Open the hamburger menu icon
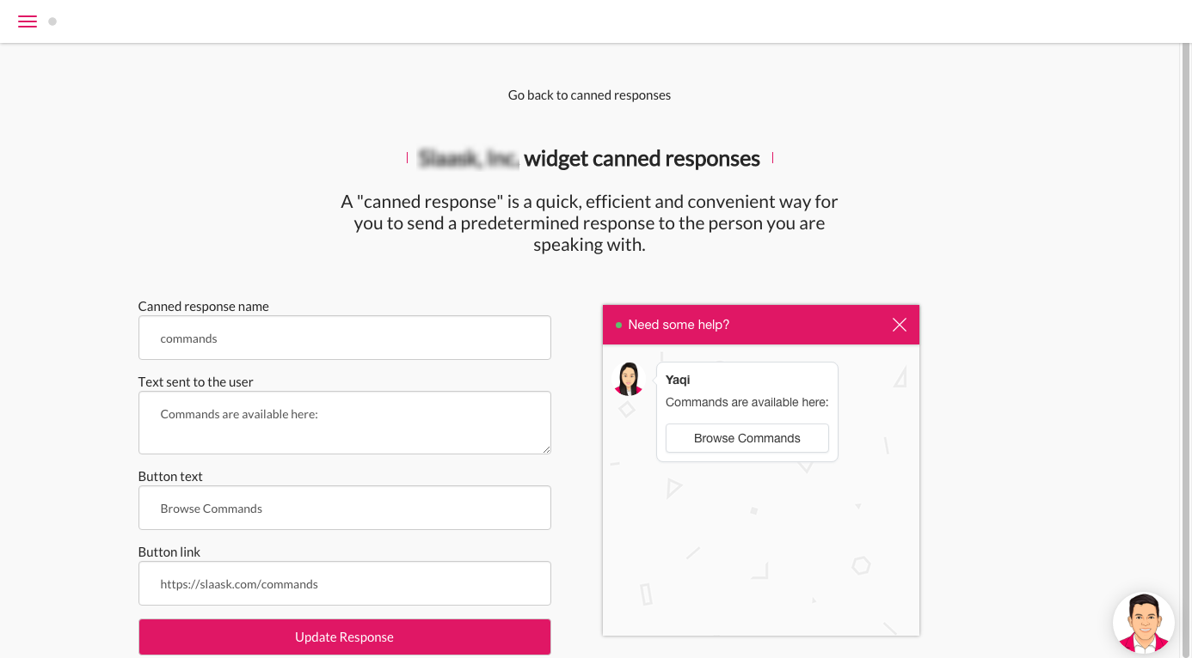The image size is (1192, 658). click(28, 21)
